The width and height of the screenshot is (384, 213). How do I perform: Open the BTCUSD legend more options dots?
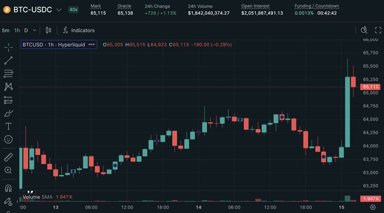coord(91,45)
